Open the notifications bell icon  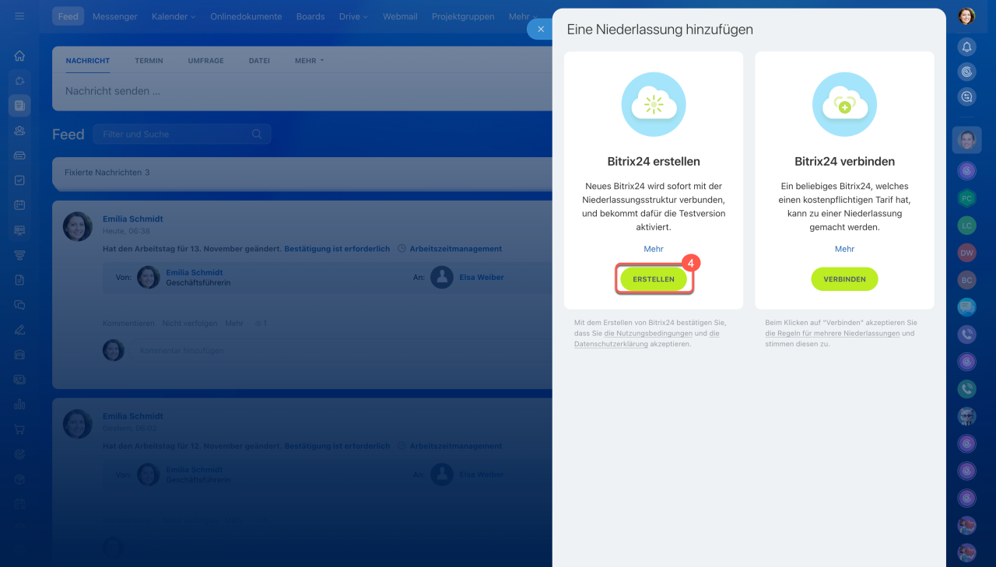[x=966, y=47]
